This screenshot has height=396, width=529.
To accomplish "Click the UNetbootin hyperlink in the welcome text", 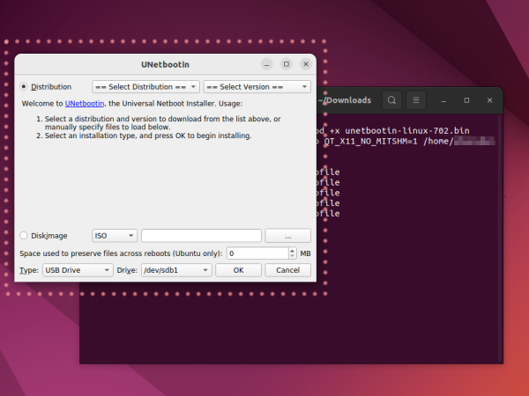I will point(85,104).
